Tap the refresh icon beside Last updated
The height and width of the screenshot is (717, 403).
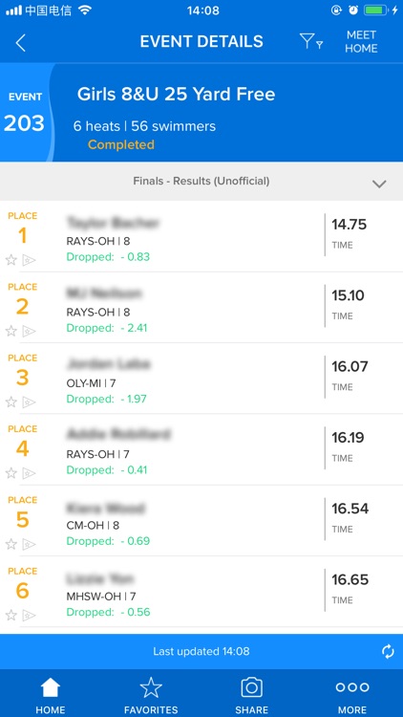coord(388,651)
